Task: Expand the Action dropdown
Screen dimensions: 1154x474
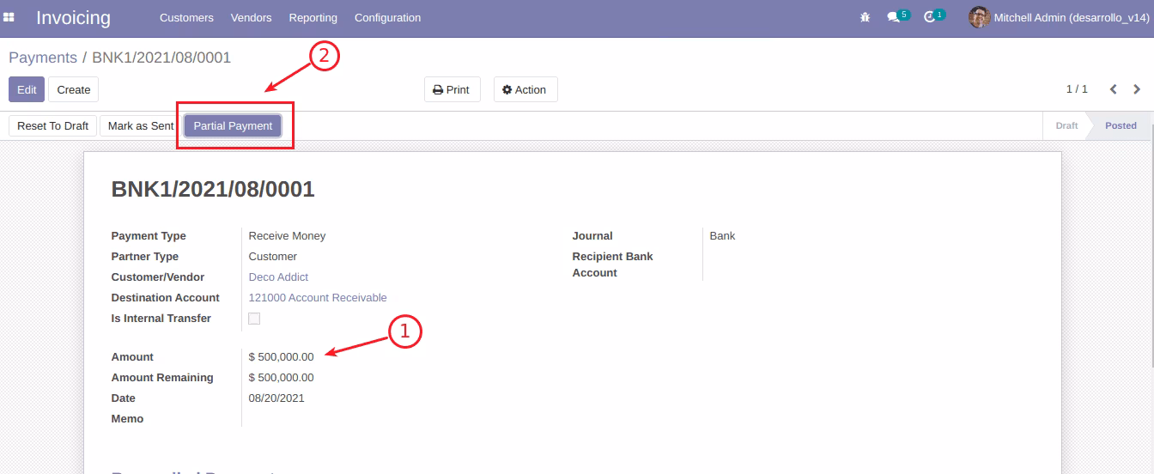Action: click(525, 90)
